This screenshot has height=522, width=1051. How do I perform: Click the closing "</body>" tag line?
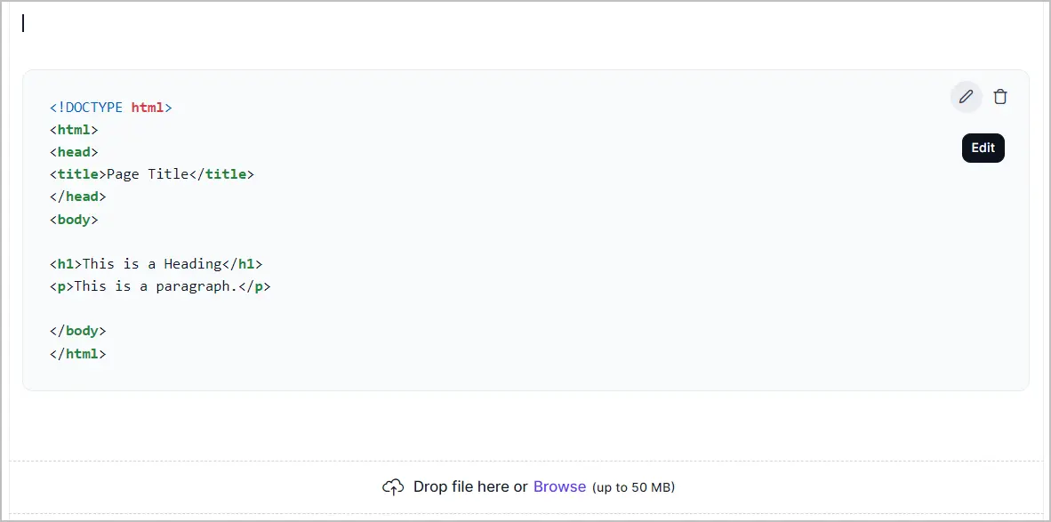pyautogui.click(x=77, y=331)
